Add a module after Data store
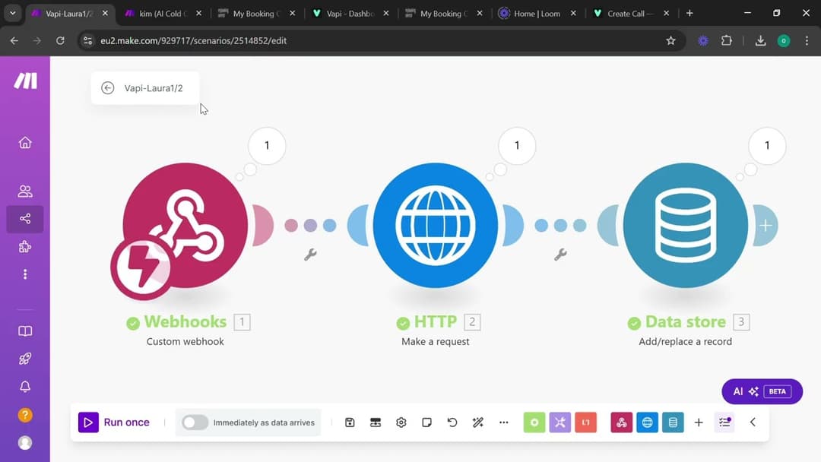Viewport: 821px width, 462px height. pyautogui.click(x=766, y=226)
